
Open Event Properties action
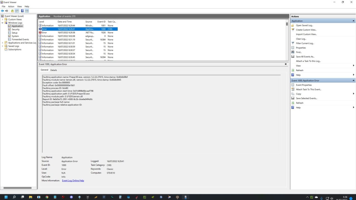tap(304, 85)
